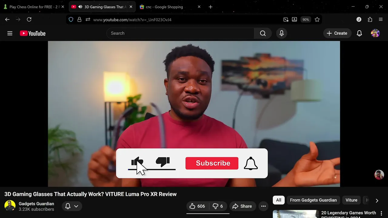Click the Create button

pyautogui.click(x=337, y=33)
